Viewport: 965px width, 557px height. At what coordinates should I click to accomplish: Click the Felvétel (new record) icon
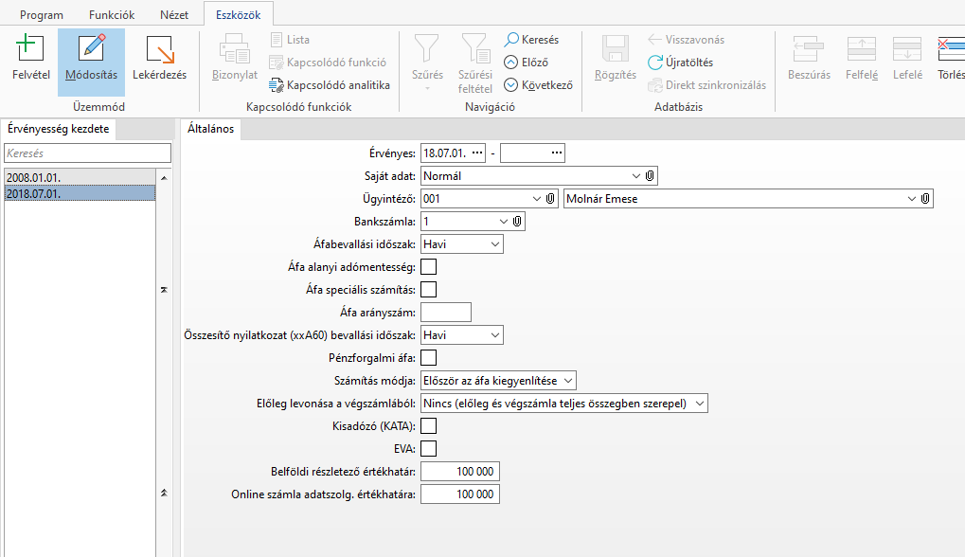point(30,49)
